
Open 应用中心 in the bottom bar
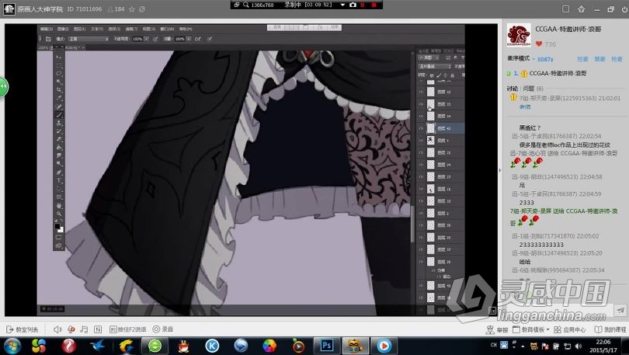pyautogui.click(x=570, y=329)
